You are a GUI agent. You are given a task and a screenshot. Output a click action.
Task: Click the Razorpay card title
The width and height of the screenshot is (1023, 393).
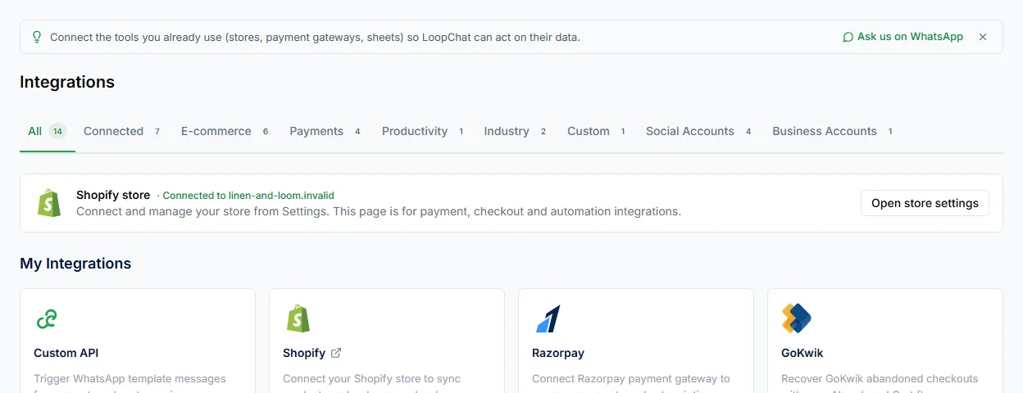point(558,353)
